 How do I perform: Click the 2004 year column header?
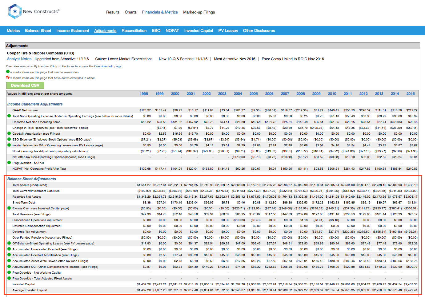pos(238,94)
